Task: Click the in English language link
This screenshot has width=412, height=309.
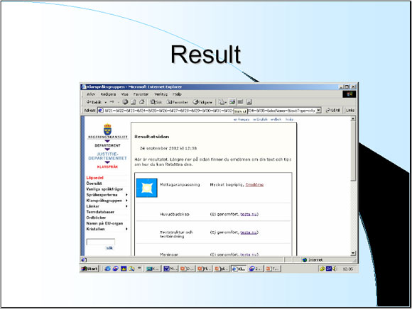Action: click(x=260, y=119)
